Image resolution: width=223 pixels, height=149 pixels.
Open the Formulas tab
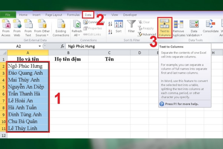73,15
